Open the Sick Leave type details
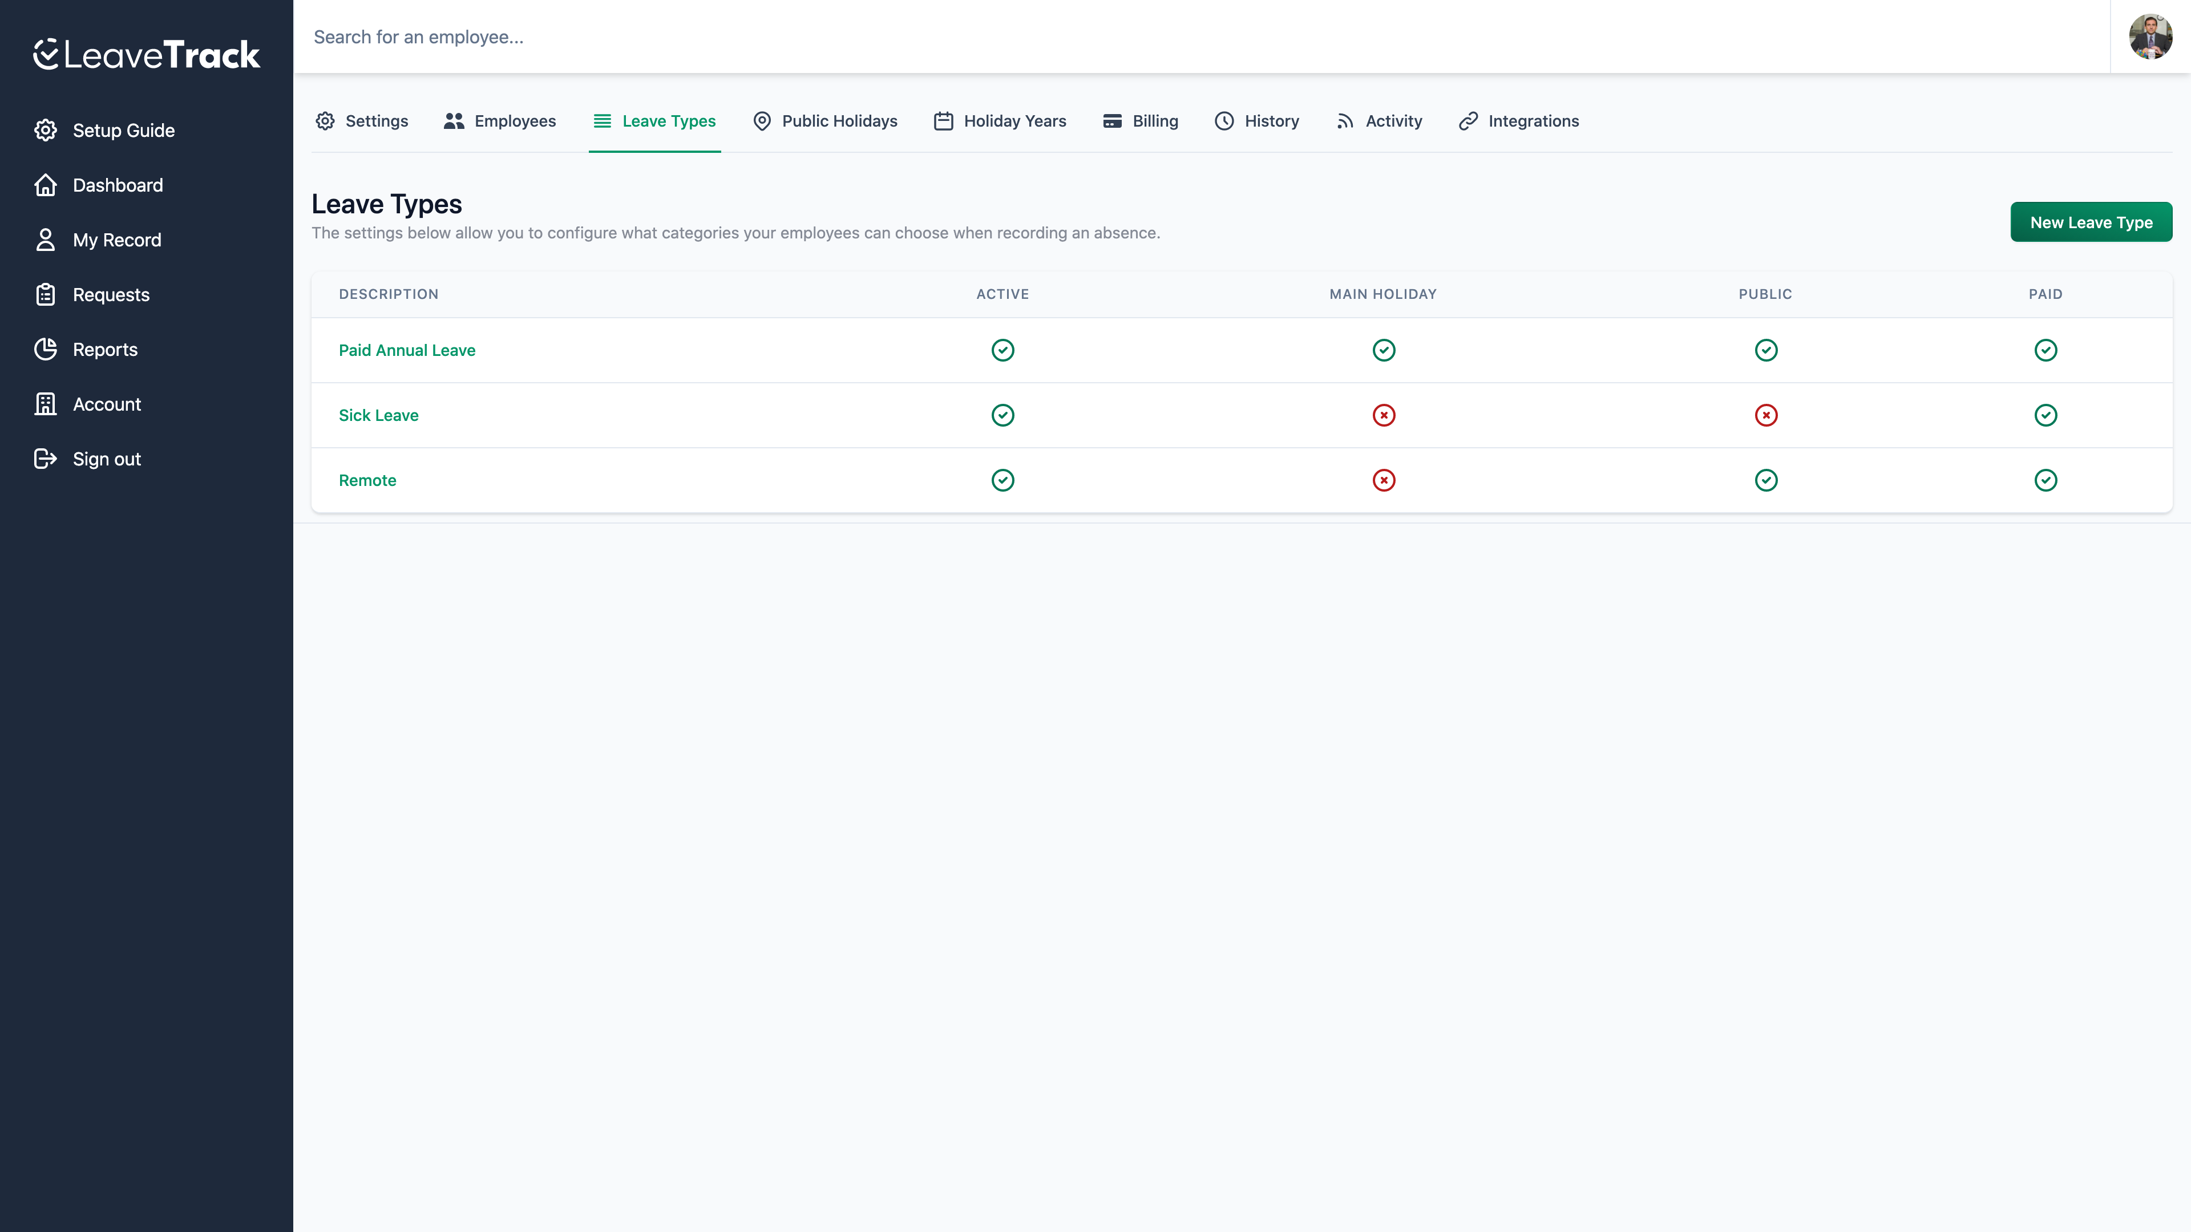 point(378,415)
